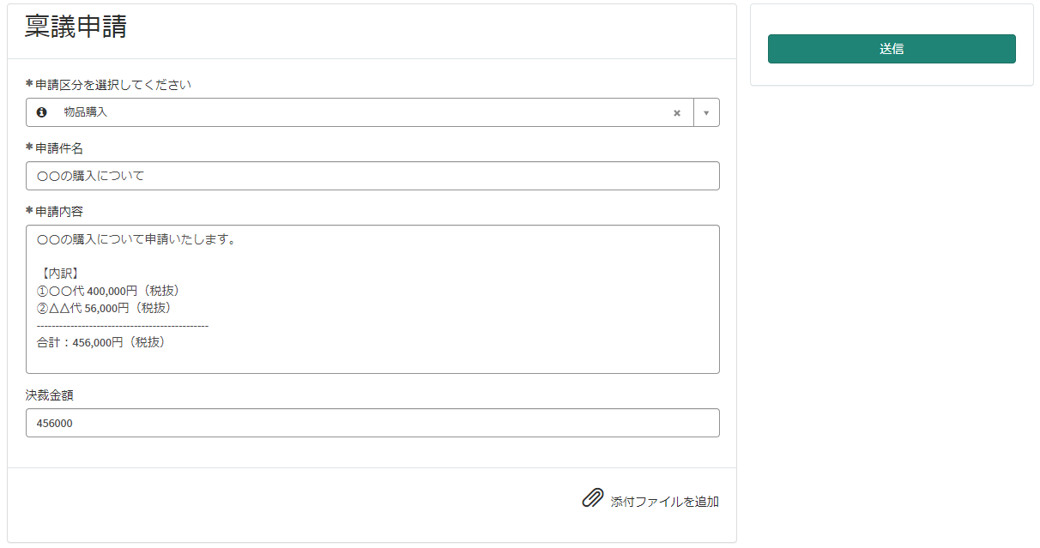Place cursor on the dashed separator line
Image resolution: width=1040 pixels, height=548 pixels.
pyautogui.click(x=122, y=325)
